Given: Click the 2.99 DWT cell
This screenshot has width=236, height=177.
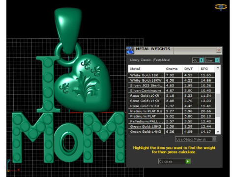Looking at the screenshot, I should tap(190, 86).
